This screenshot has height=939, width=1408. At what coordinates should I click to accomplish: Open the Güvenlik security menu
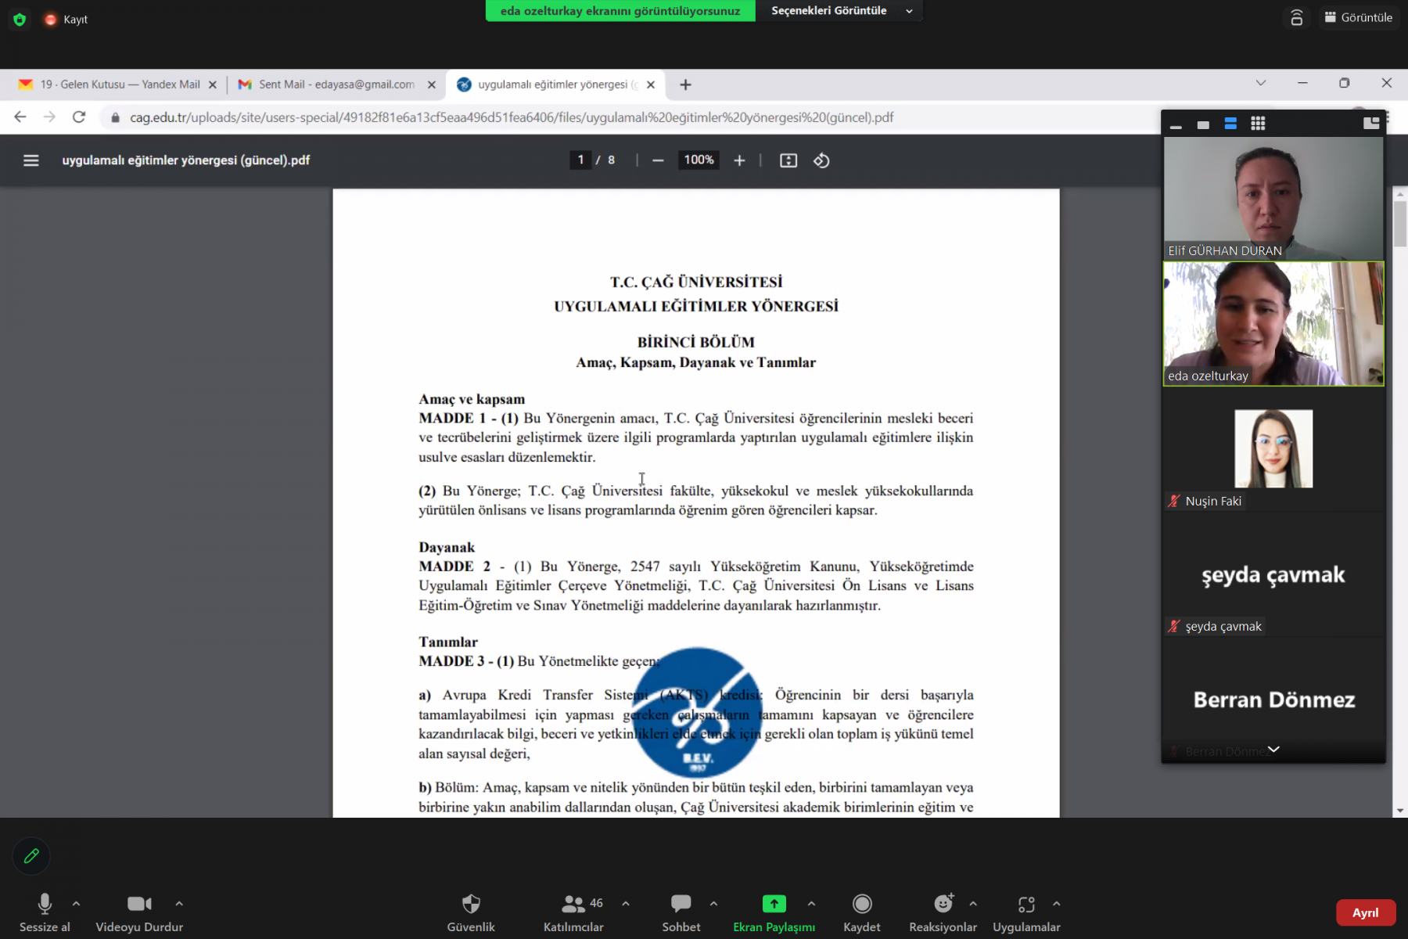(x=471, y=913)
